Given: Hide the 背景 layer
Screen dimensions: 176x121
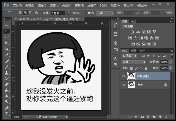Looking at the screenshot, I should point(123,85).
